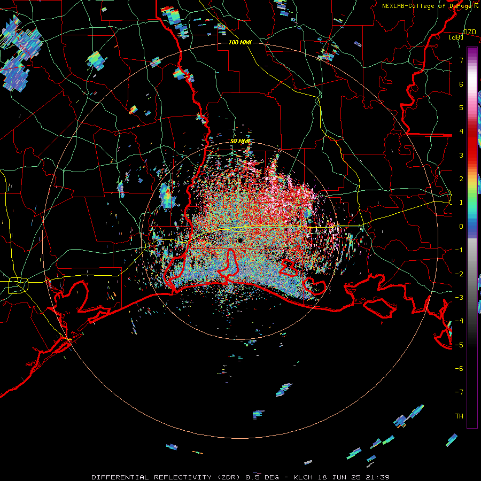The image size is (481, 481).
Task: Click the '-3' value on color scale
Action: pyautogui.click(x=459, y=297)
